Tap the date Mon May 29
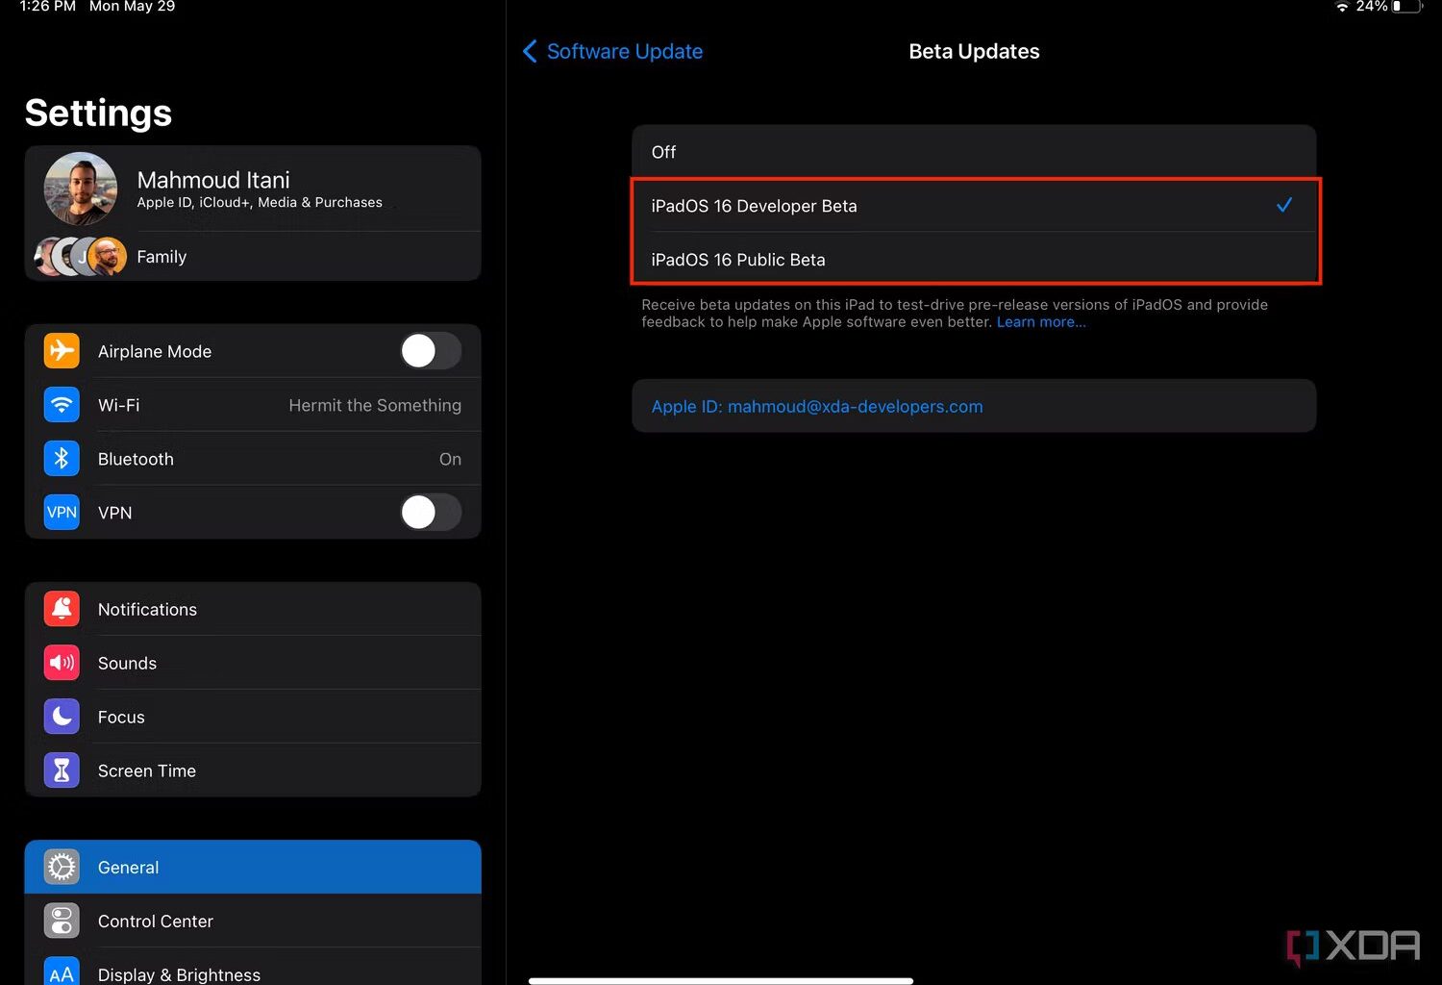The height and width of the screenshot is (985, 1442). pos(132,7)
